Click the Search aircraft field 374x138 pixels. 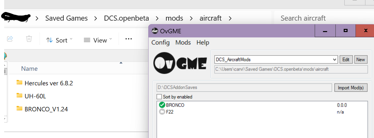point(324,18)
